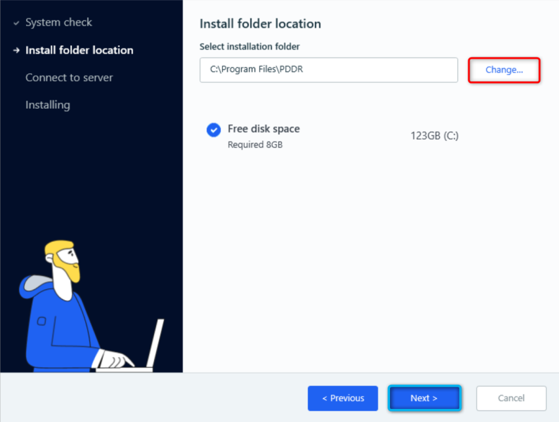Cancel the installation
Screen dimensions: 559x422
pyautogui.click(x=511, y=398)
